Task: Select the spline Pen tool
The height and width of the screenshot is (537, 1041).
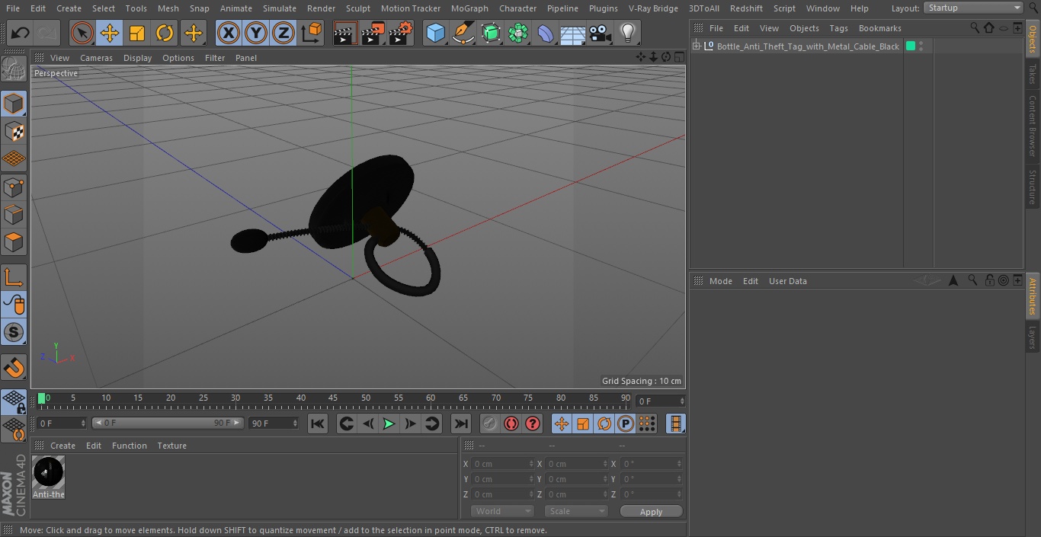Action: tap(463, 33)
